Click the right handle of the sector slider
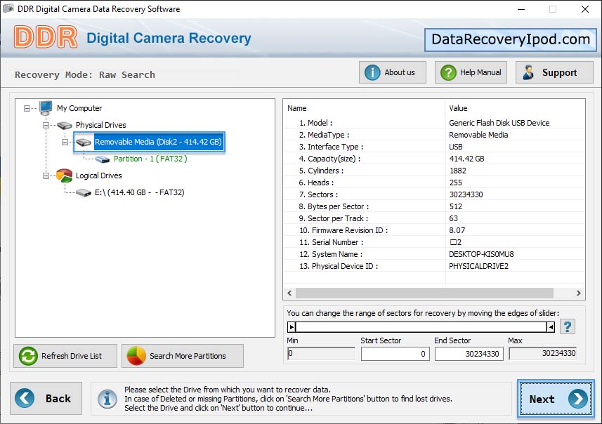The height and width of the screenshot is (424, 602). point(551,327)
